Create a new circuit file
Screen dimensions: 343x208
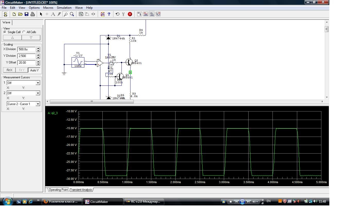14,14
